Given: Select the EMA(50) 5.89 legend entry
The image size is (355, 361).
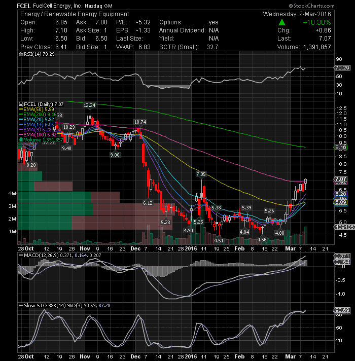Looking at the screenshot, I should [37, 110].
